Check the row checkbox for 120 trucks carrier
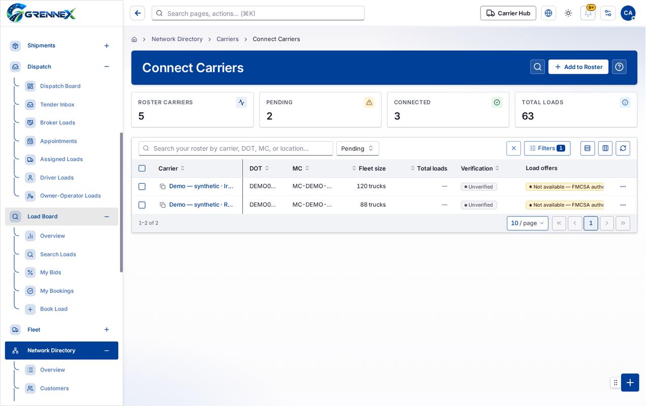Image resolution: width=650 pixels, height=406 pixels. point(142,187)
